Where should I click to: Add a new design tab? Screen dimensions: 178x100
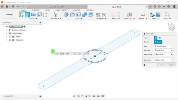pyautogui.click(x=150, y=7)
